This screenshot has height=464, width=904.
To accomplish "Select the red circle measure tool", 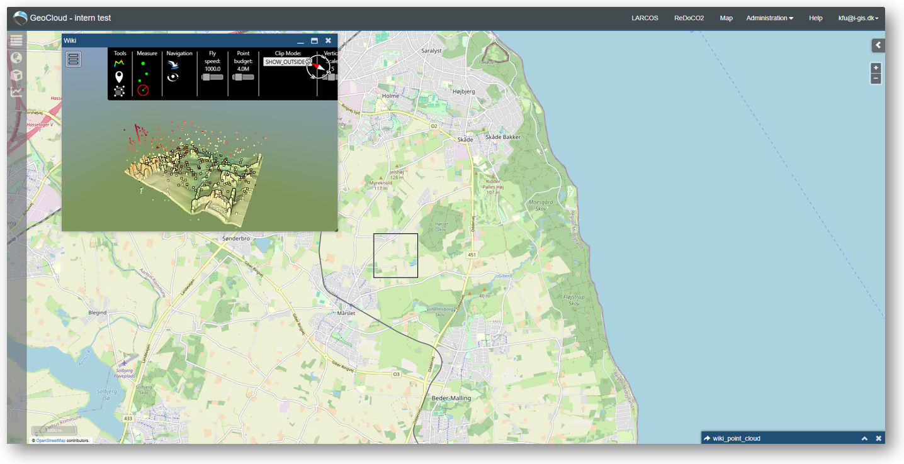I will point(143,91).
